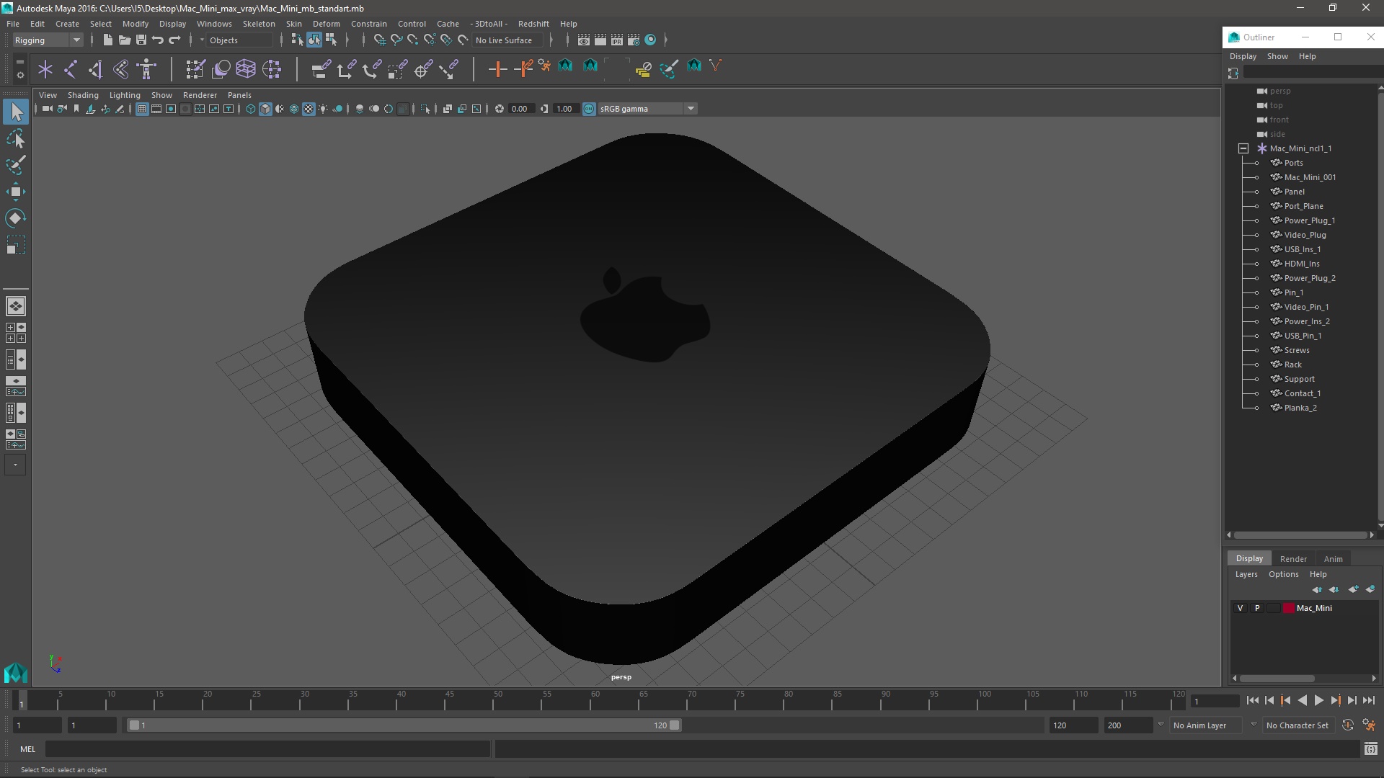Click the Create Lattice deformer icon
The height and width of the screenshot is (778, 1384).
(x=246, y=69)
